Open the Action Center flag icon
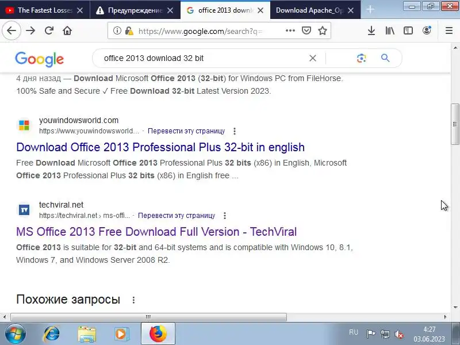This screenshot has width=460, height=345. (371, 334)
